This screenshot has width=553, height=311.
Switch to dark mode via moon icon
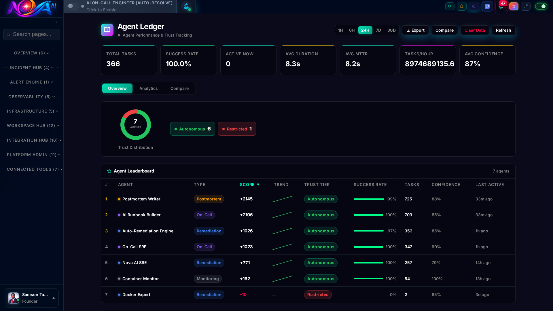(474, 6)
